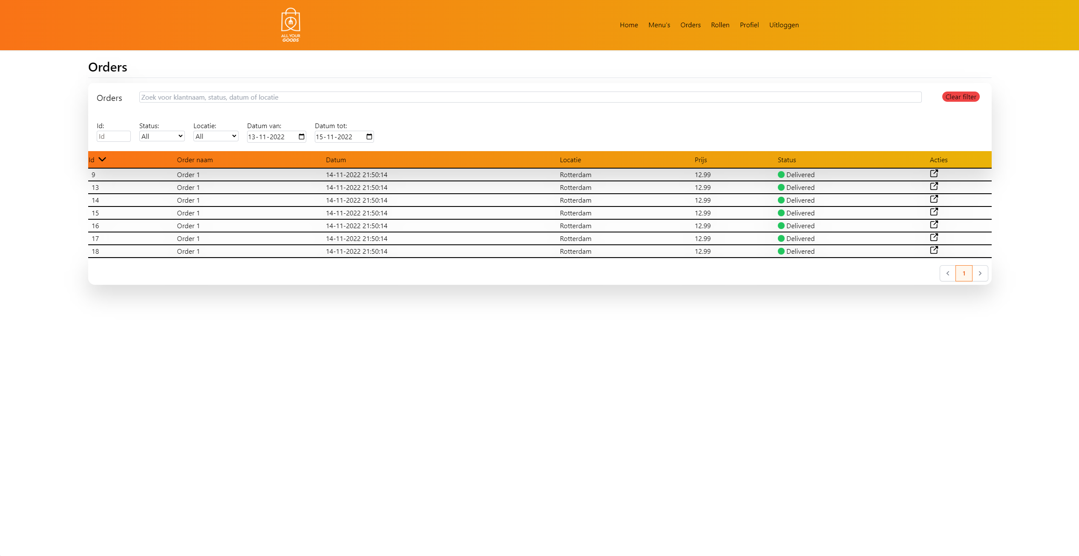Open calendar picker for Datum tot
Screen dimensions: 1079x556
click(x=369, y=137)
